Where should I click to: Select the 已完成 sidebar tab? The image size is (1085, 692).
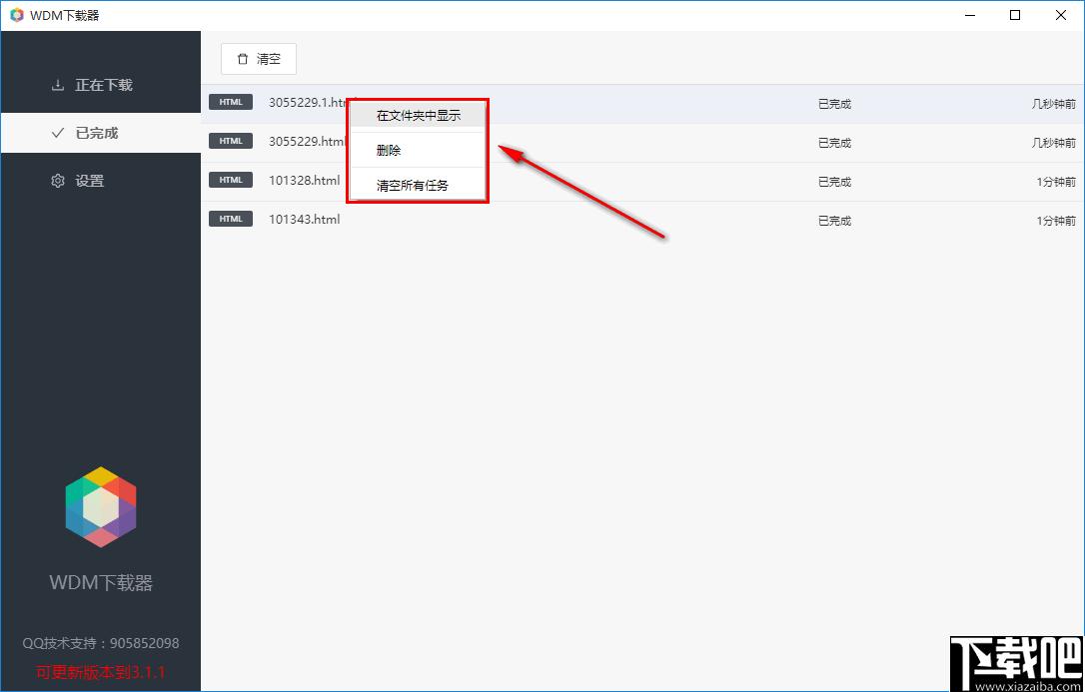(x=101, y=133)
